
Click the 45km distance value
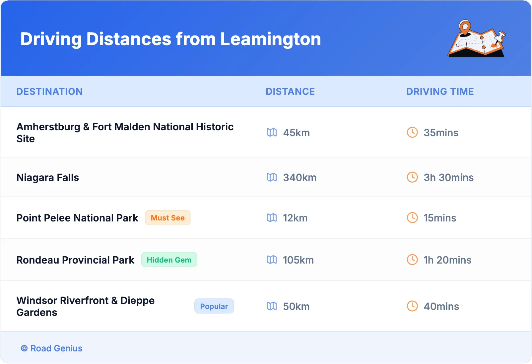296,133
